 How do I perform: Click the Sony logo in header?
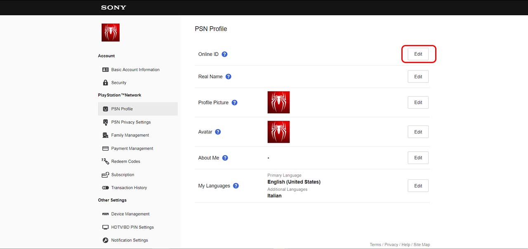pos(114,7)
